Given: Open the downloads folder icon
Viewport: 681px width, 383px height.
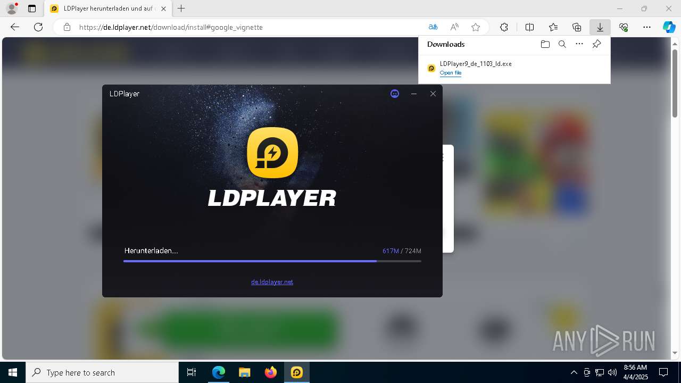Looking at the screenshot, I should (x=545, y=44).
